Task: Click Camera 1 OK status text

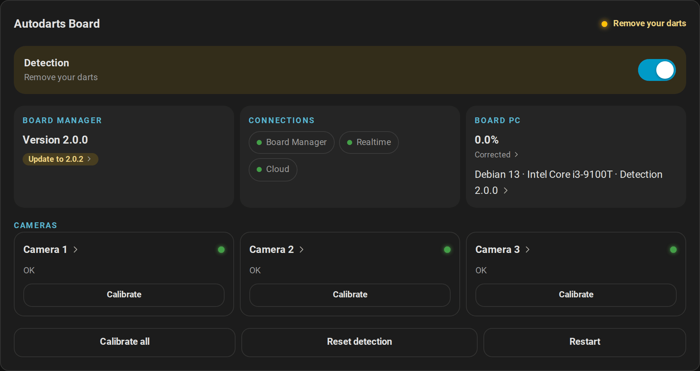Action: [x=29, y=270]
